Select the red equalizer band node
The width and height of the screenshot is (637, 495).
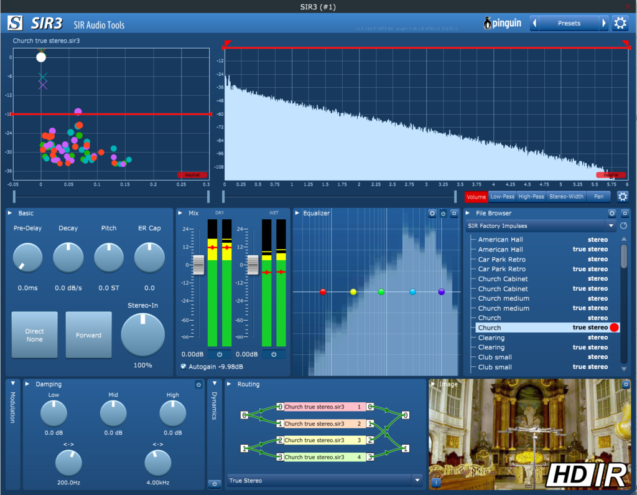pos(323,291)
